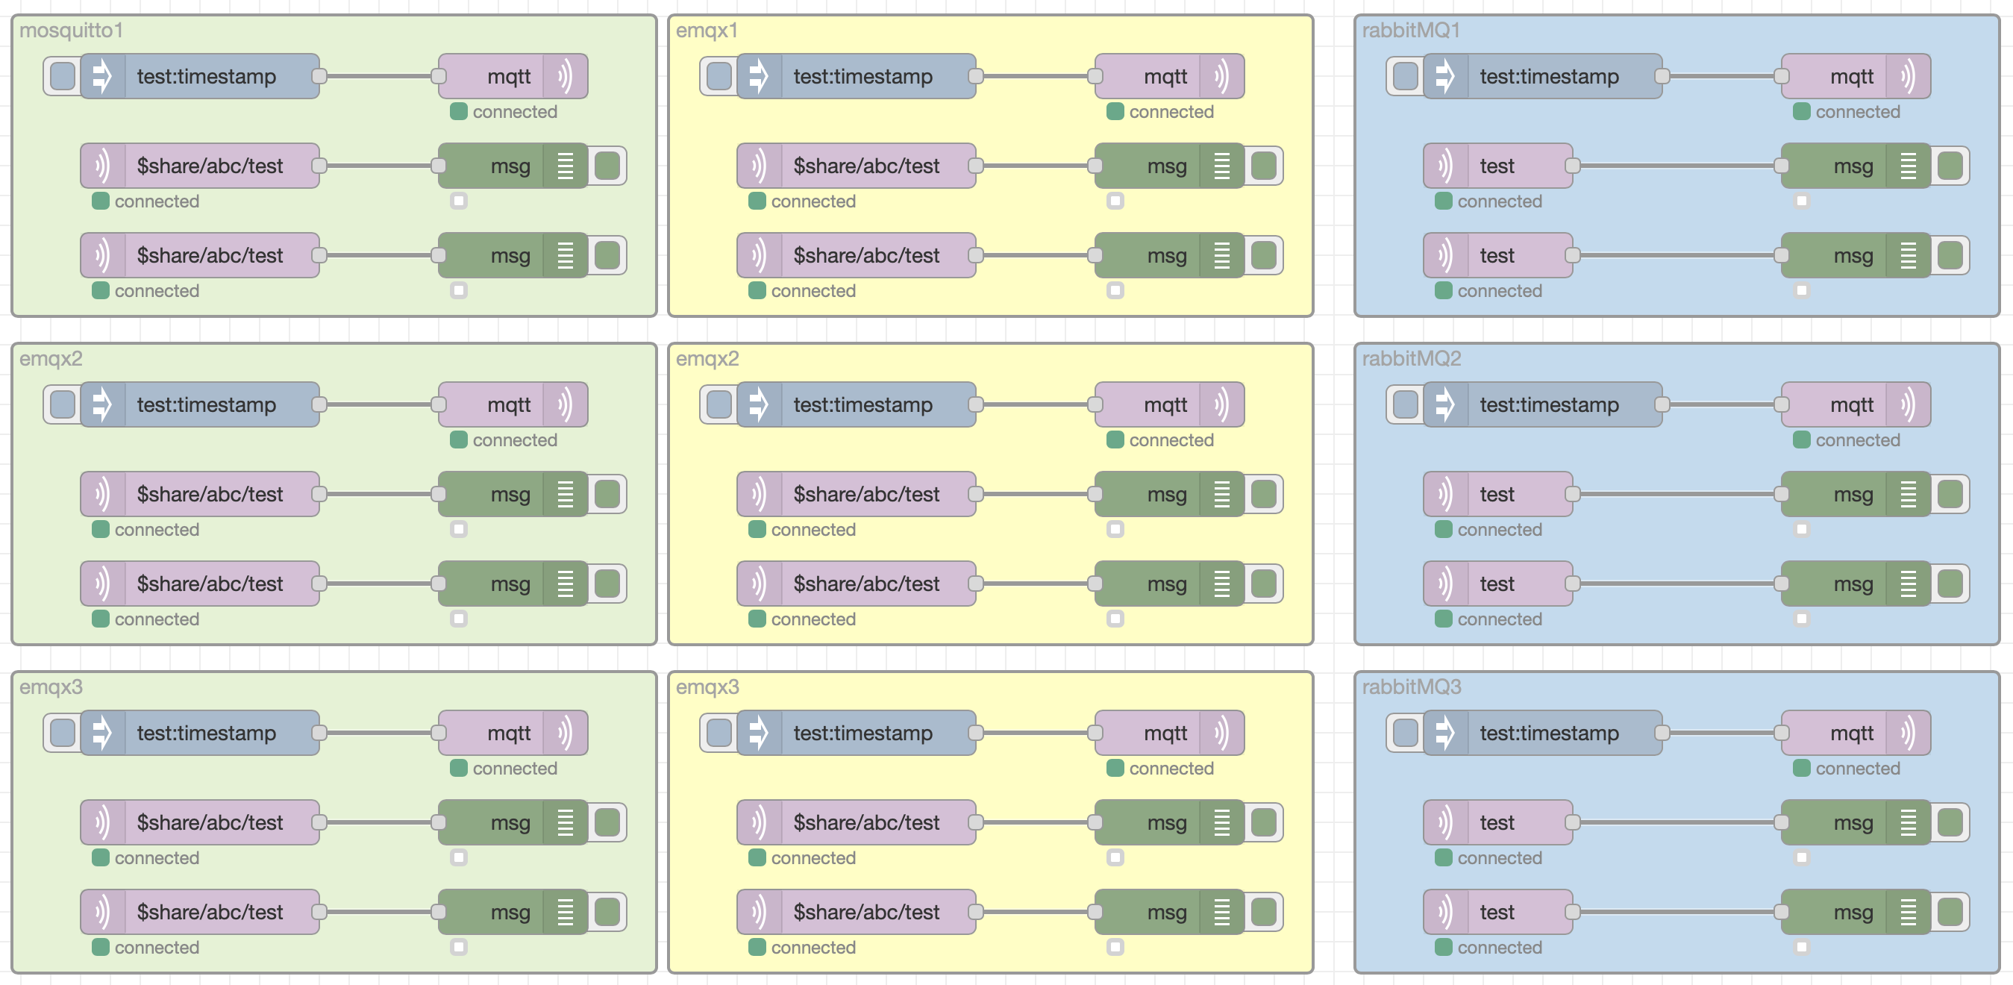This screenshot has height=985, width=2013.
Task: Fire the inject button in yellow emqx2 group
Action: (x=719, y=404)
